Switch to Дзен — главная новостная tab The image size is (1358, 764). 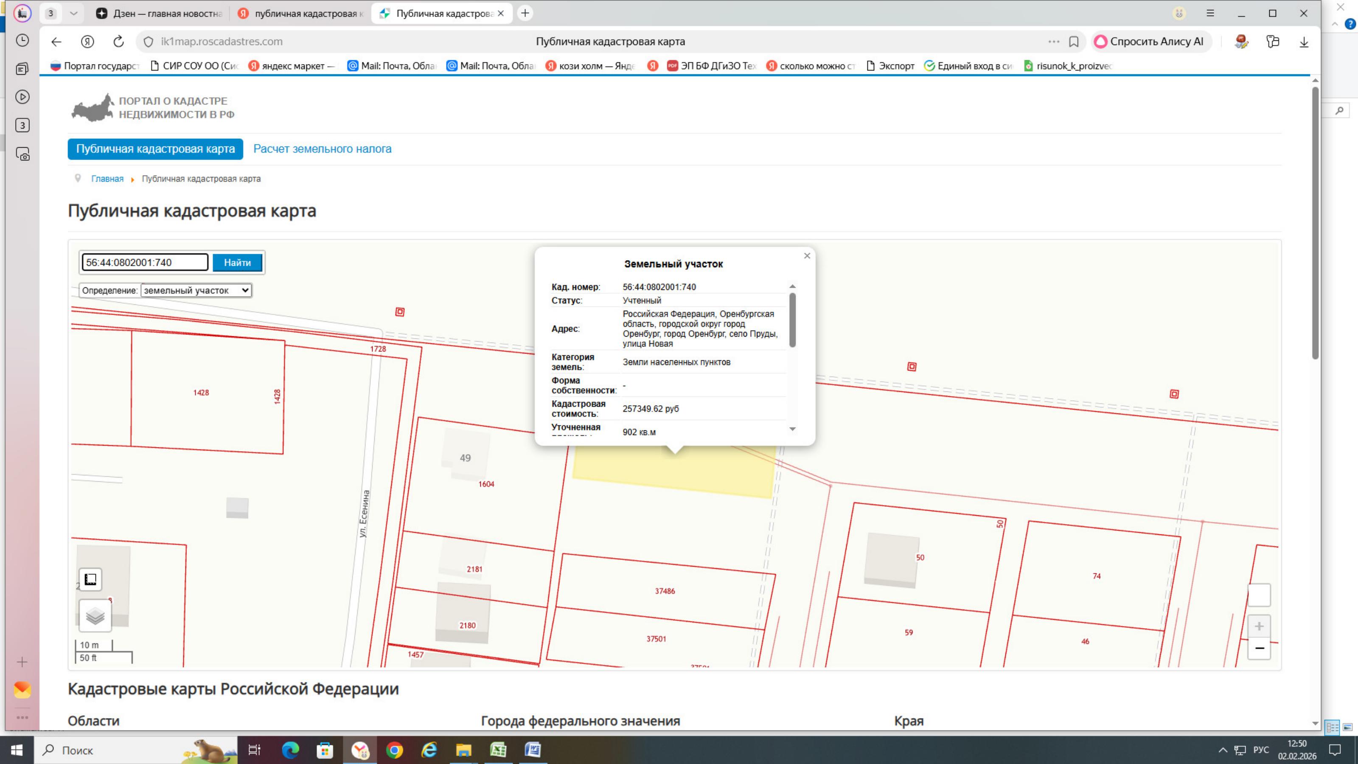159,13
